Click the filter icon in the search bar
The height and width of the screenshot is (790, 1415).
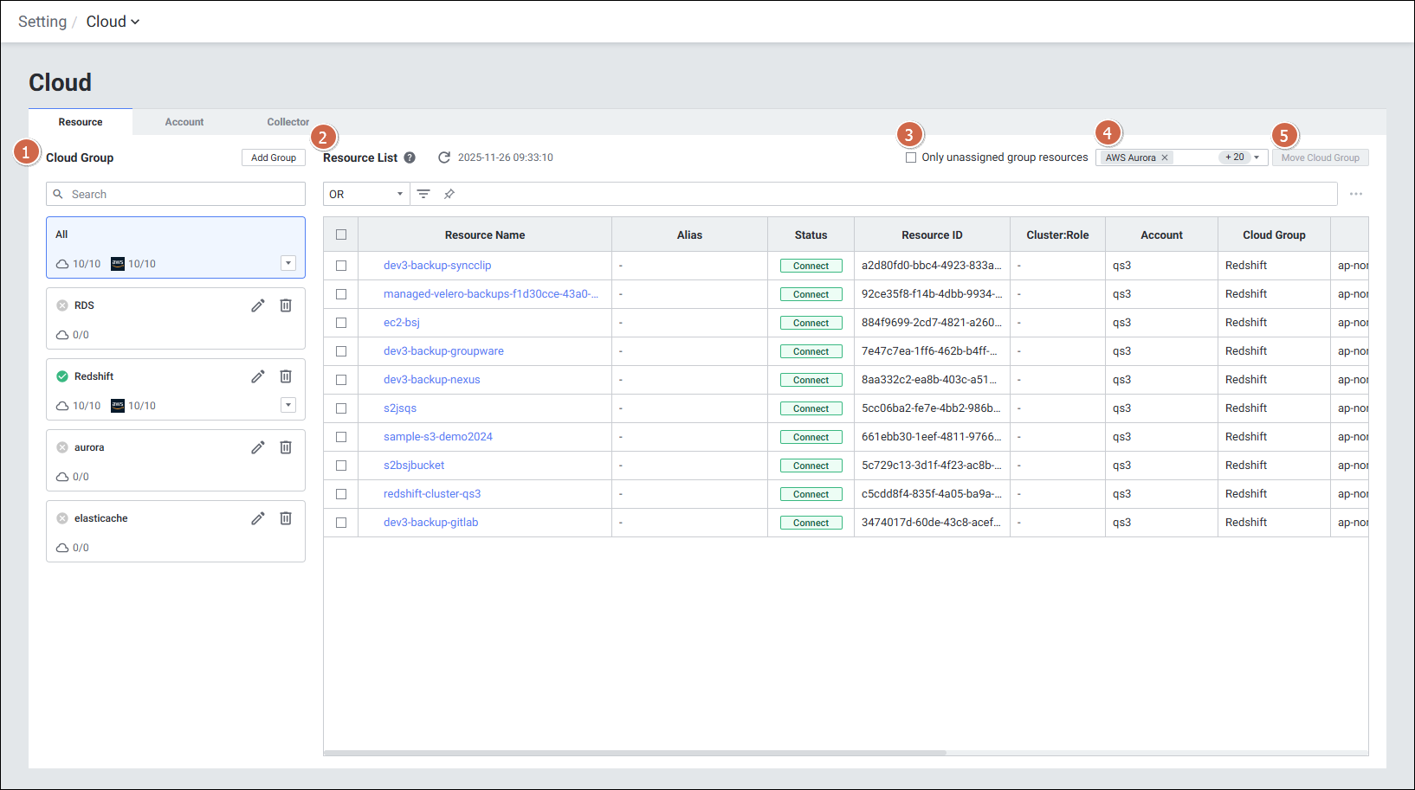coord(423,194)
